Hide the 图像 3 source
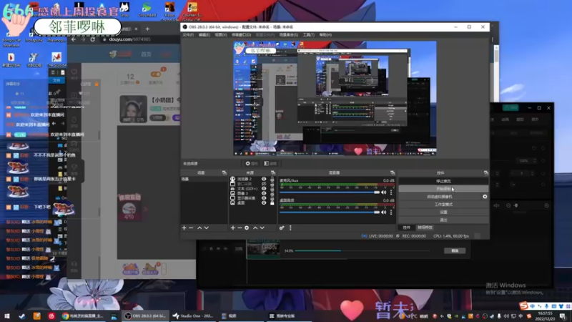The image size is (572, 322). tap(264, 193)
